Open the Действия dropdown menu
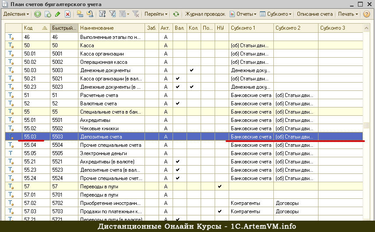This screenshot has width=375, height=232. tap(16, 14)
